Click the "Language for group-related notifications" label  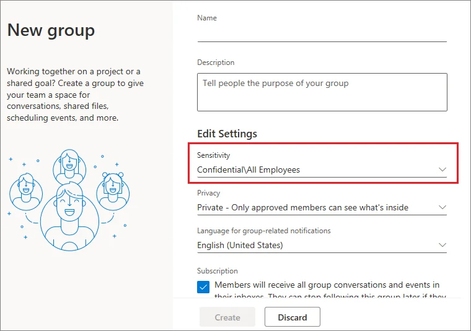264,231
